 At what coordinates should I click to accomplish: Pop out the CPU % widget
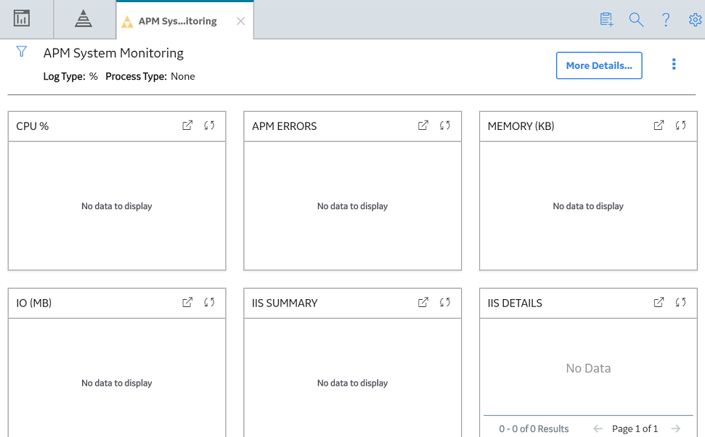click(187, 126)
